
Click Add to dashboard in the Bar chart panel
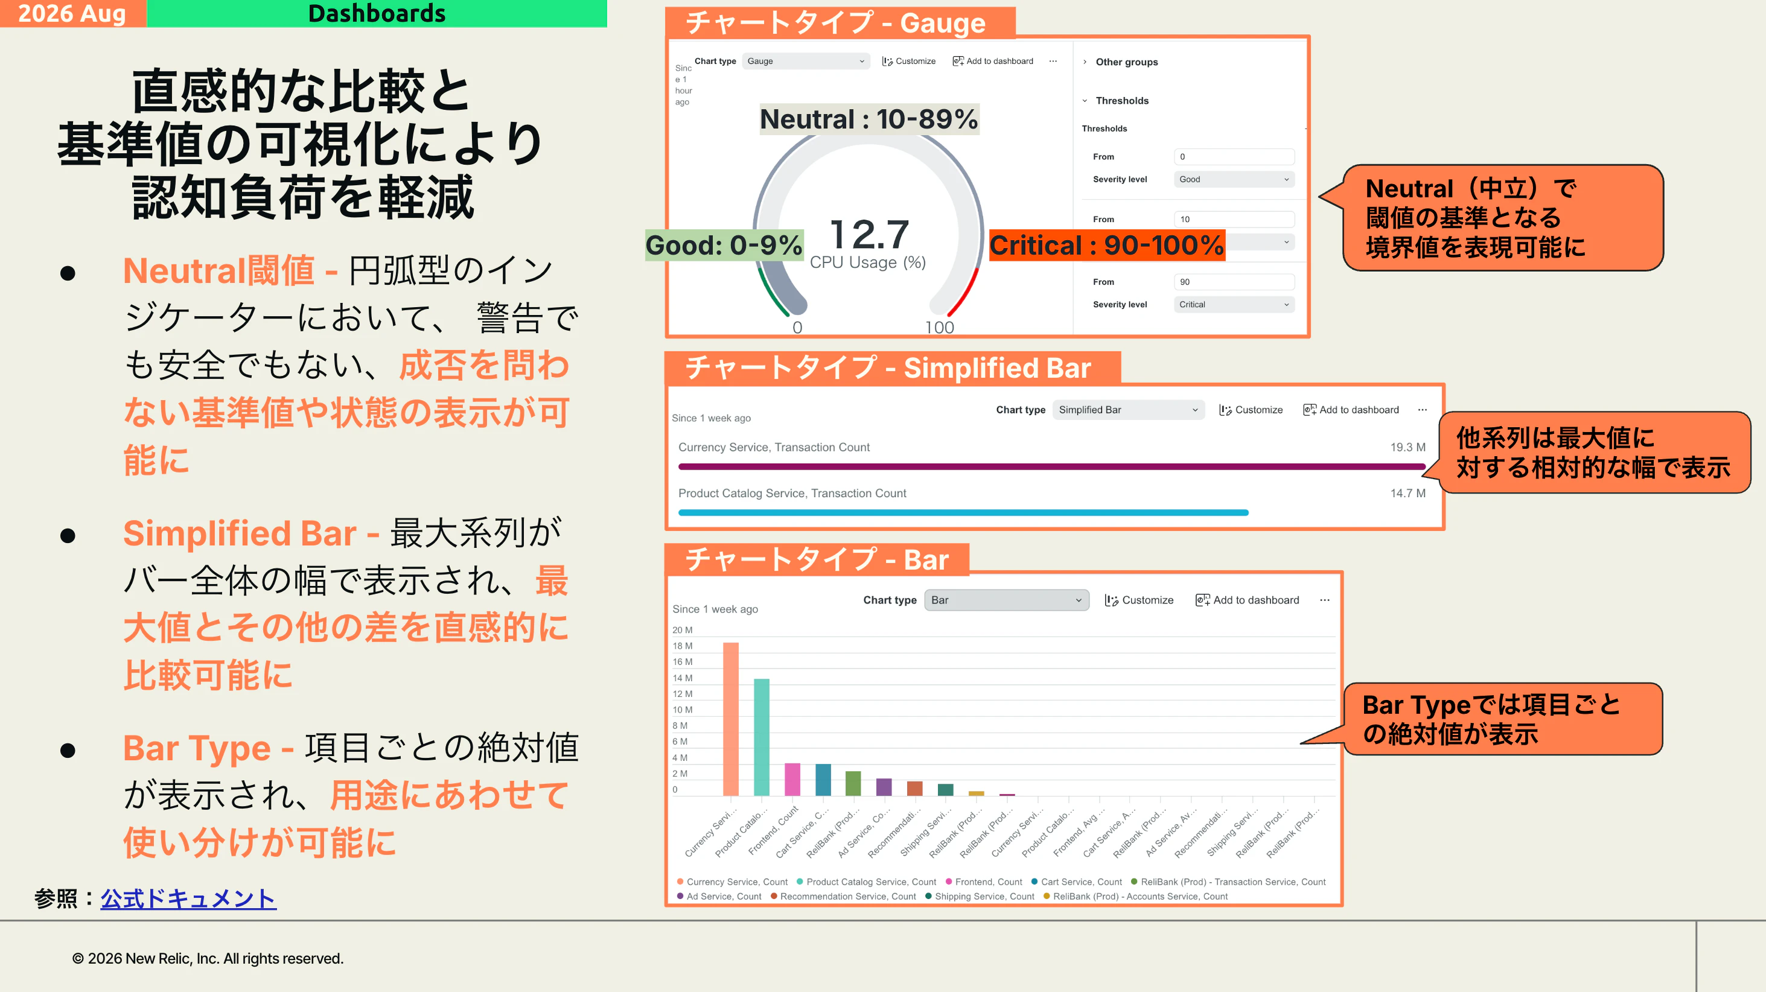[x=1247, y=600]
